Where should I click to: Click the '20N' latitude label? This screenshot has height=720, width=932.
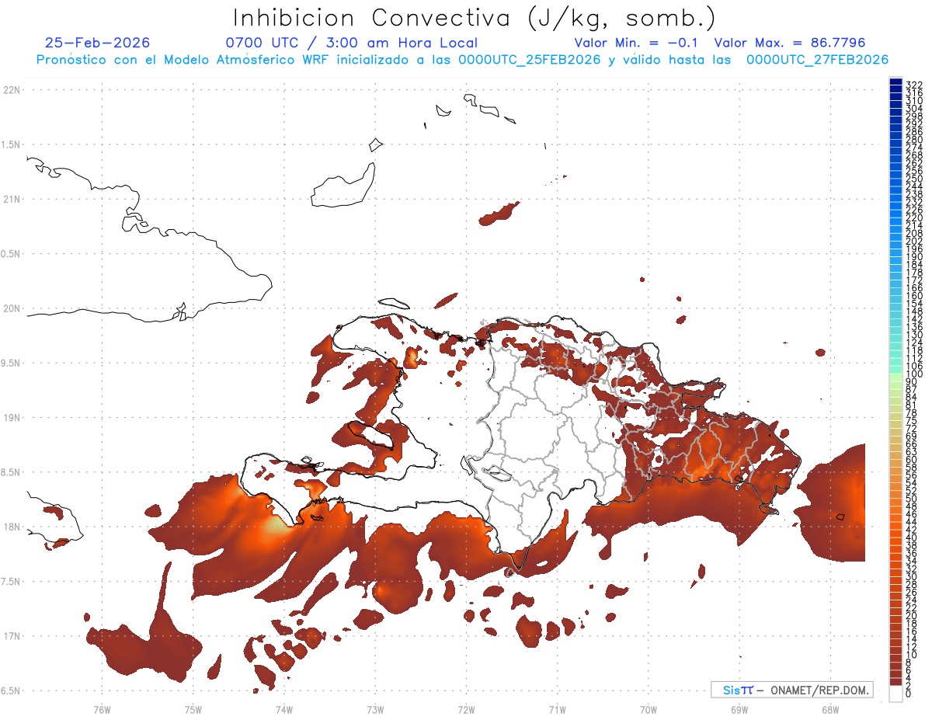pyautogui.click(x=12, y=308)
